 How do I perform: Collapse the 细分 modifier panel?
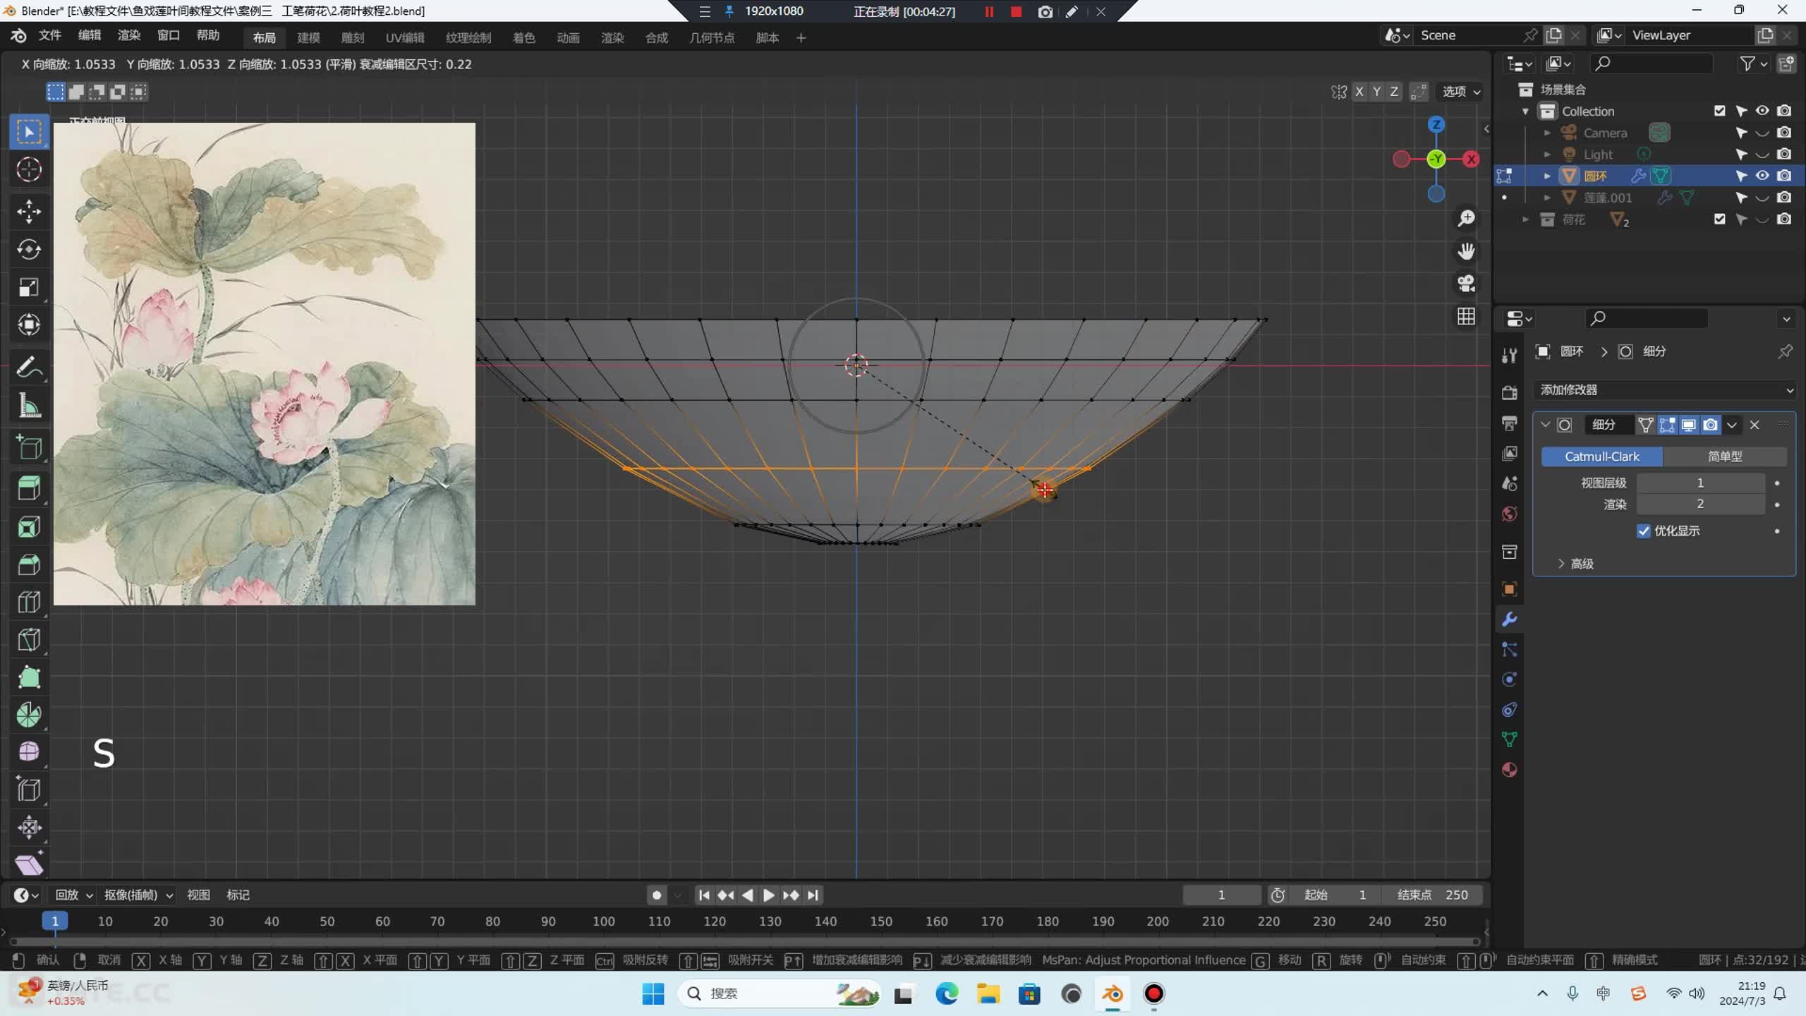[1545, 425]
